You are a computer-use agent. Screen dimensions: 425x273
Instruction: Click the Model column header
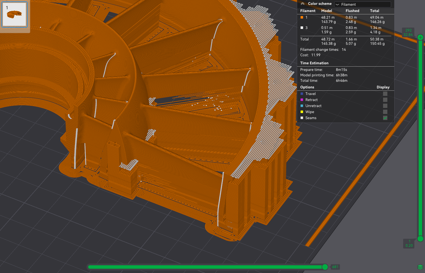[326, 11]
